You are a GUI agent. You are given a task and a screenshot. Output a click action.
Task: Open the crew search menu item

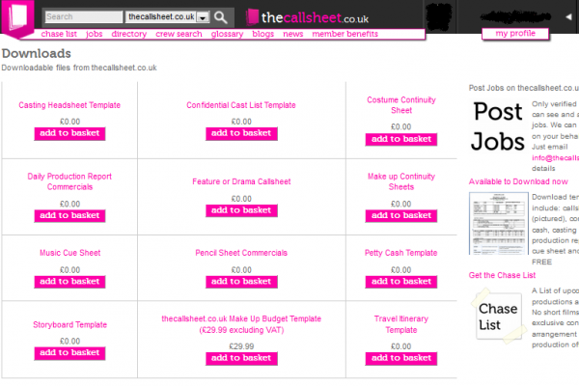tap(179, 34)
